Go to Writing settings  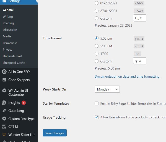click(8, 17)
